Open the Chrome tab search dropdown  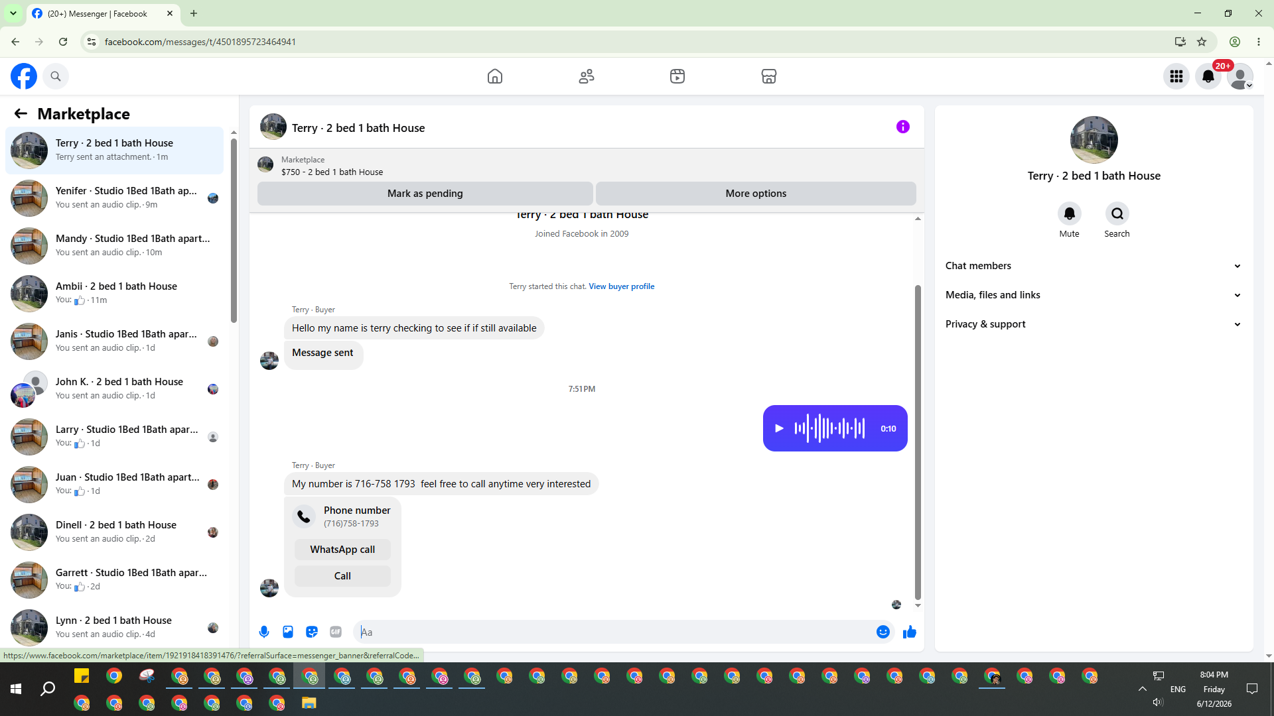pos(13,13)
